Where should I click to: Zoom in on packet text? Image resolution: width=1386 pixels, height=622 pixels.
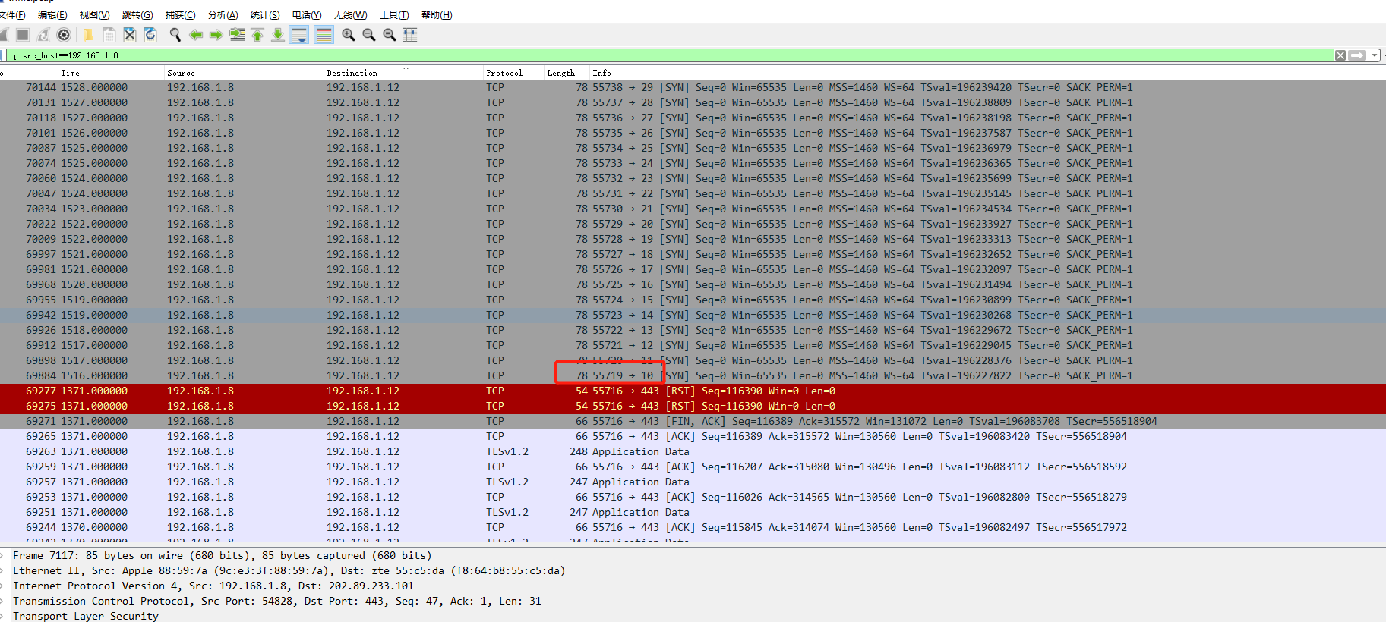click(349, 35)
